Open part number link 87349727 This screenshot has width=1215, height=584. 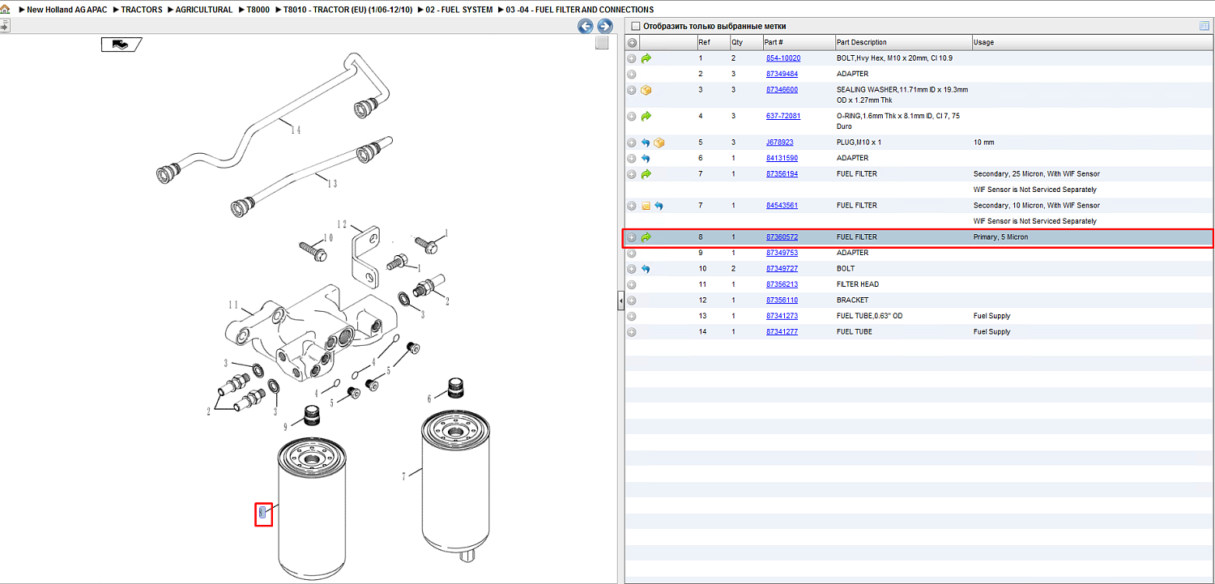tap(782, 269)
